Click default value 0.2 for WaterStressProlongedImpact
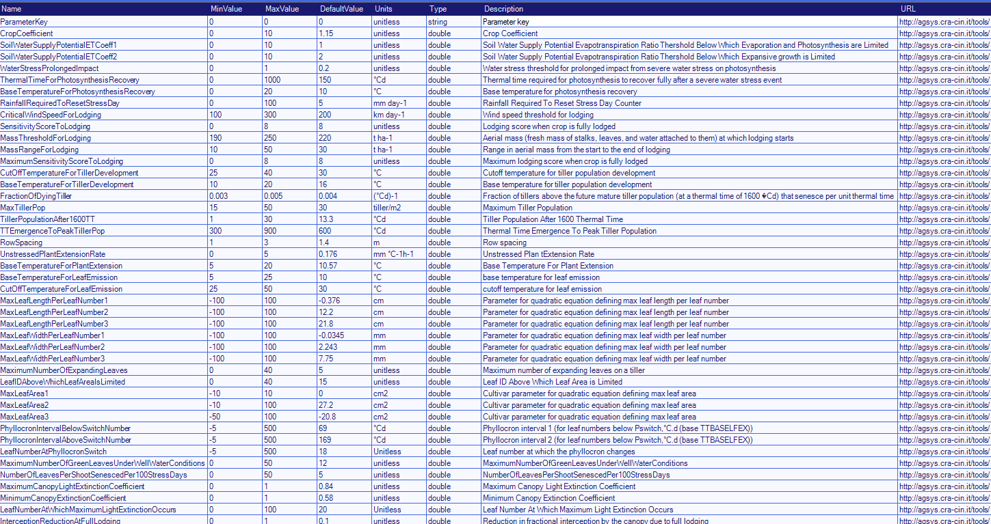 (345, 68)
